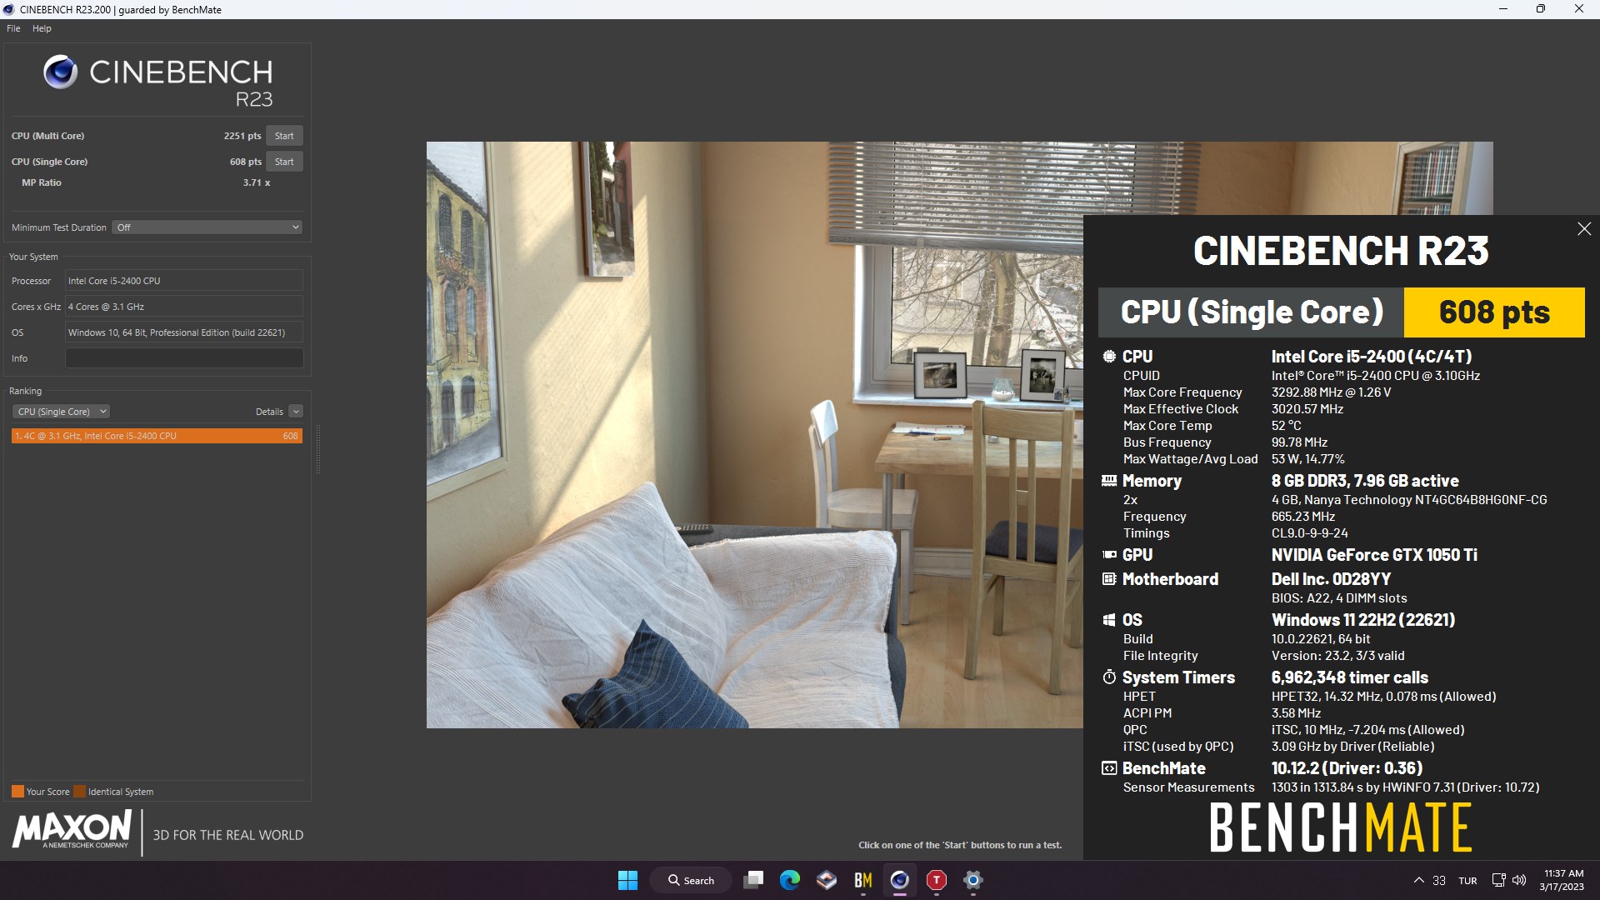
Task: Open input language TUR indicator
Action: (1467, 881)
